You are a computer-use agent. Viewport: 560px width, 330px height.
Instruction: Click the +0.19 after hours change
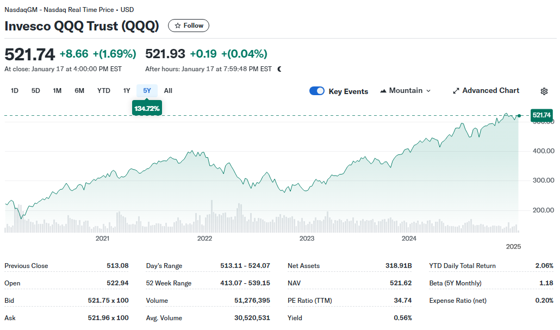pyautogui.click(x=203, y=54)
